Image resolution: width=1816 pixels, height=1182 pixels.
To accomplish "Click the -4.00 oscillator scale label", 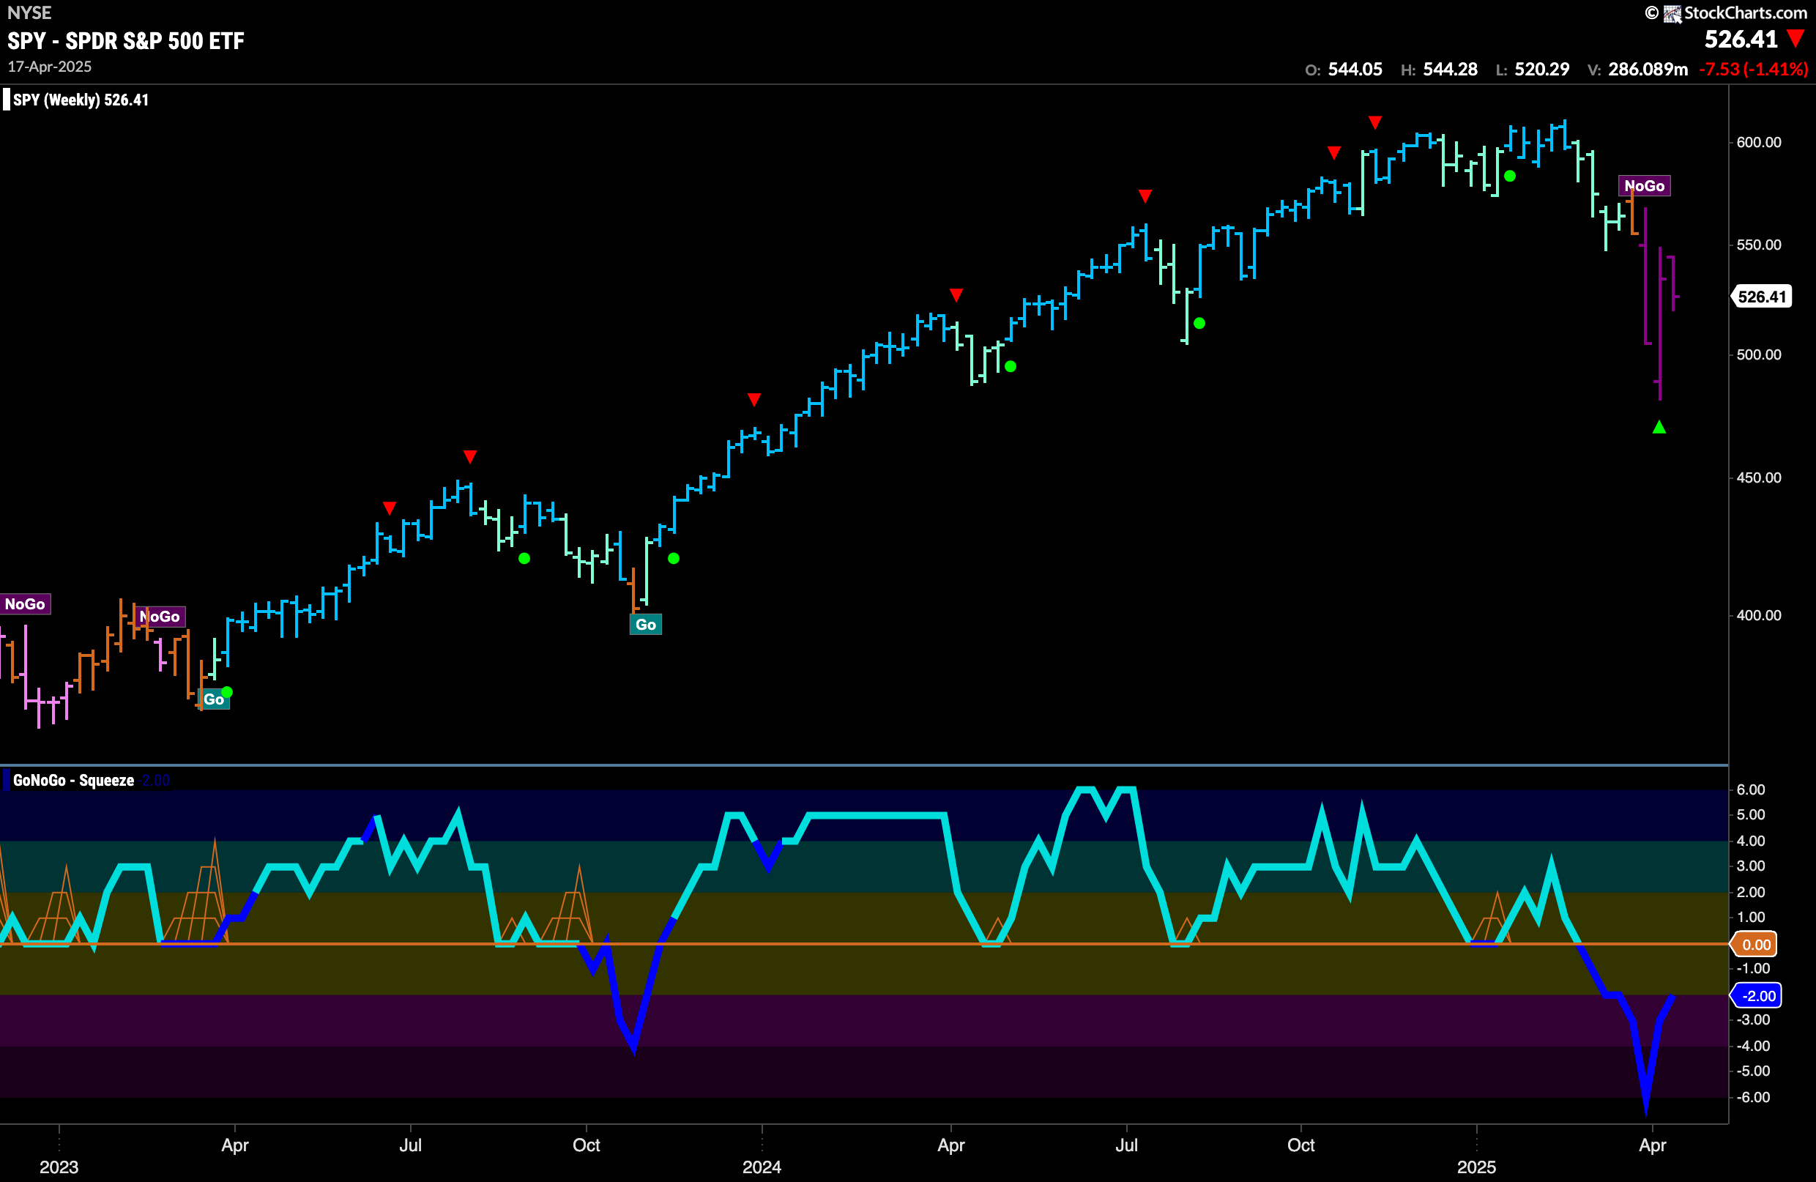I will pyautogui.click(x=1753, y=1047).
